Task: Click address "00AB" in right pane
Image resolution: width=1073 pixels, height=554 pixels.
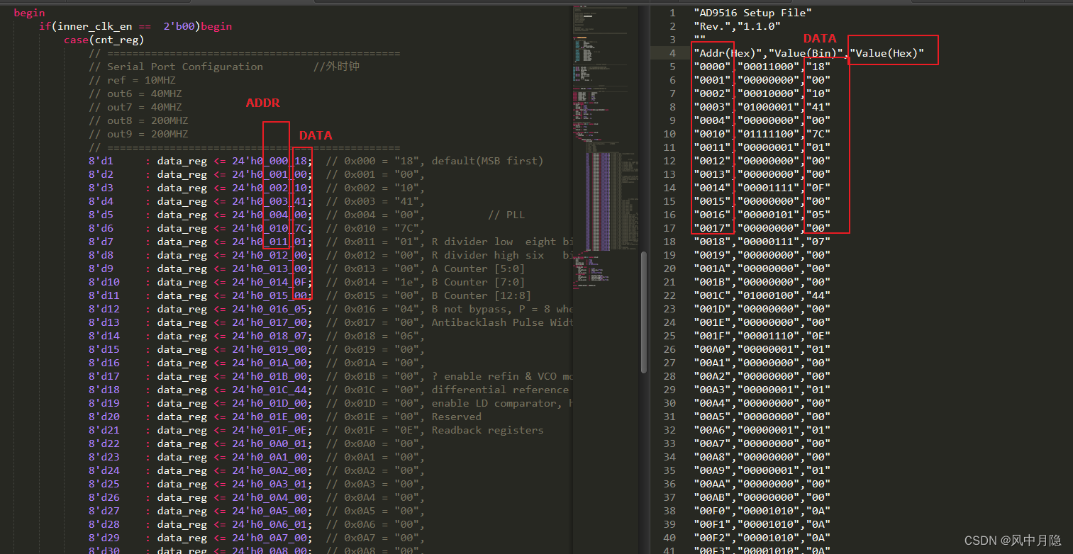Action: [x=712, y=497]
